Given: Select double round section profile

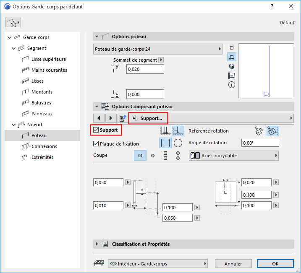Looking at the screenshot, I should point(178,156).
